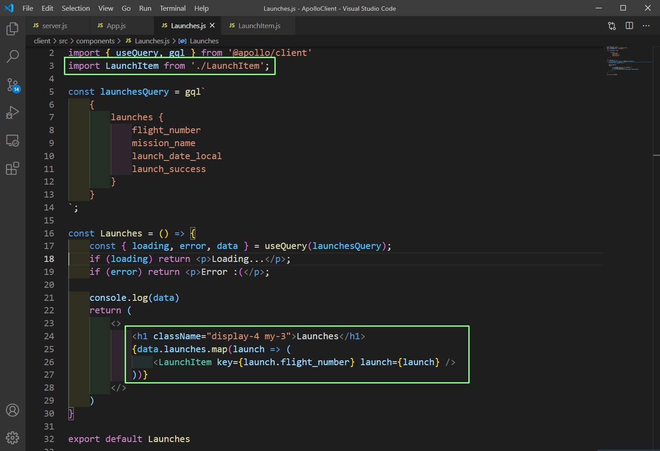Switch to the App.js tab

(x=122, y=25)
